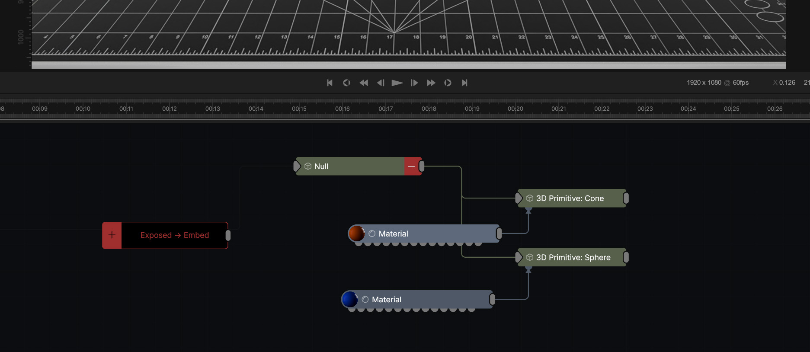810x352 pixels.
Task: Click the fast-forward double-arrow icon
Action: click(431, 83)
